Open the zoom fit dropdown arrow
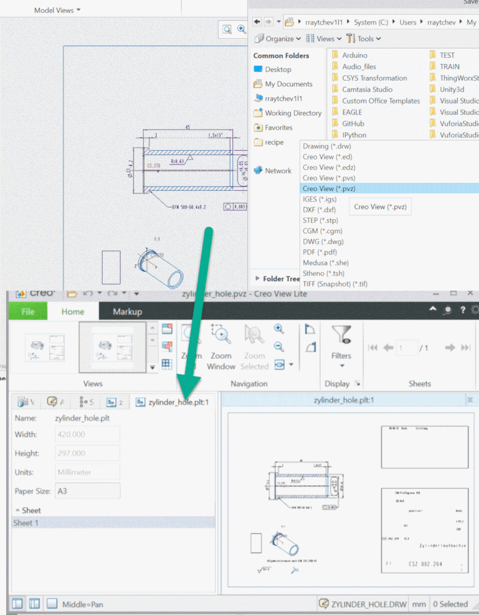 (291, 364)
